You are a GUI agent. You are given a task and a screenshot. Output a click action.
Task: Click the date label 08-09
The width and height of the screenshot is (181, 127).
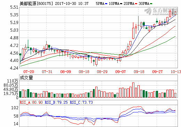pos(65,72)
